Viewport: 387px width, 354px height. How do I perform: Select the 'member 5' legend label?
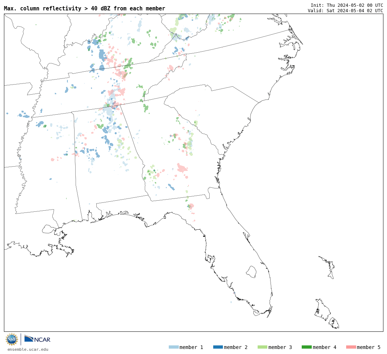pyautogui.click(x=369, y=347)
